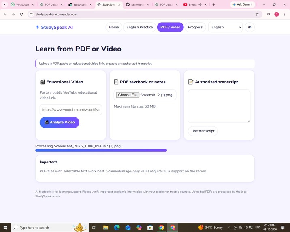Click the StudySpeak AI logo
Viewport: 290px width, 232px height.
54,27
